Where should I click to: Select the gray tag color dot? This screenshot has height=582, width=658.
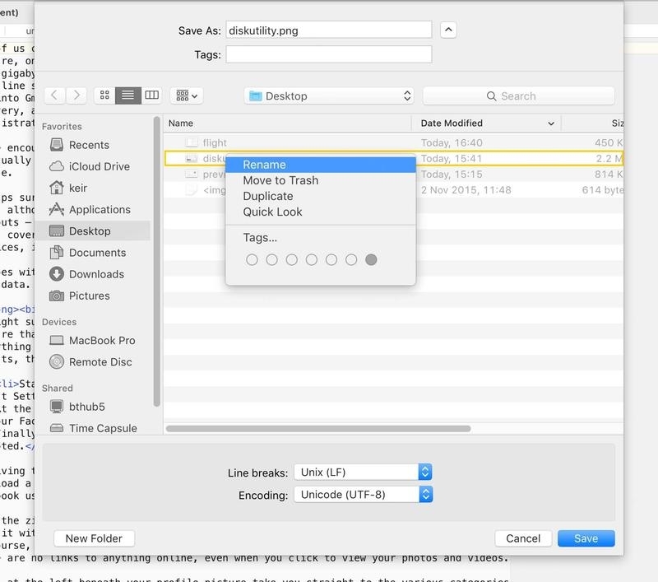371,260
